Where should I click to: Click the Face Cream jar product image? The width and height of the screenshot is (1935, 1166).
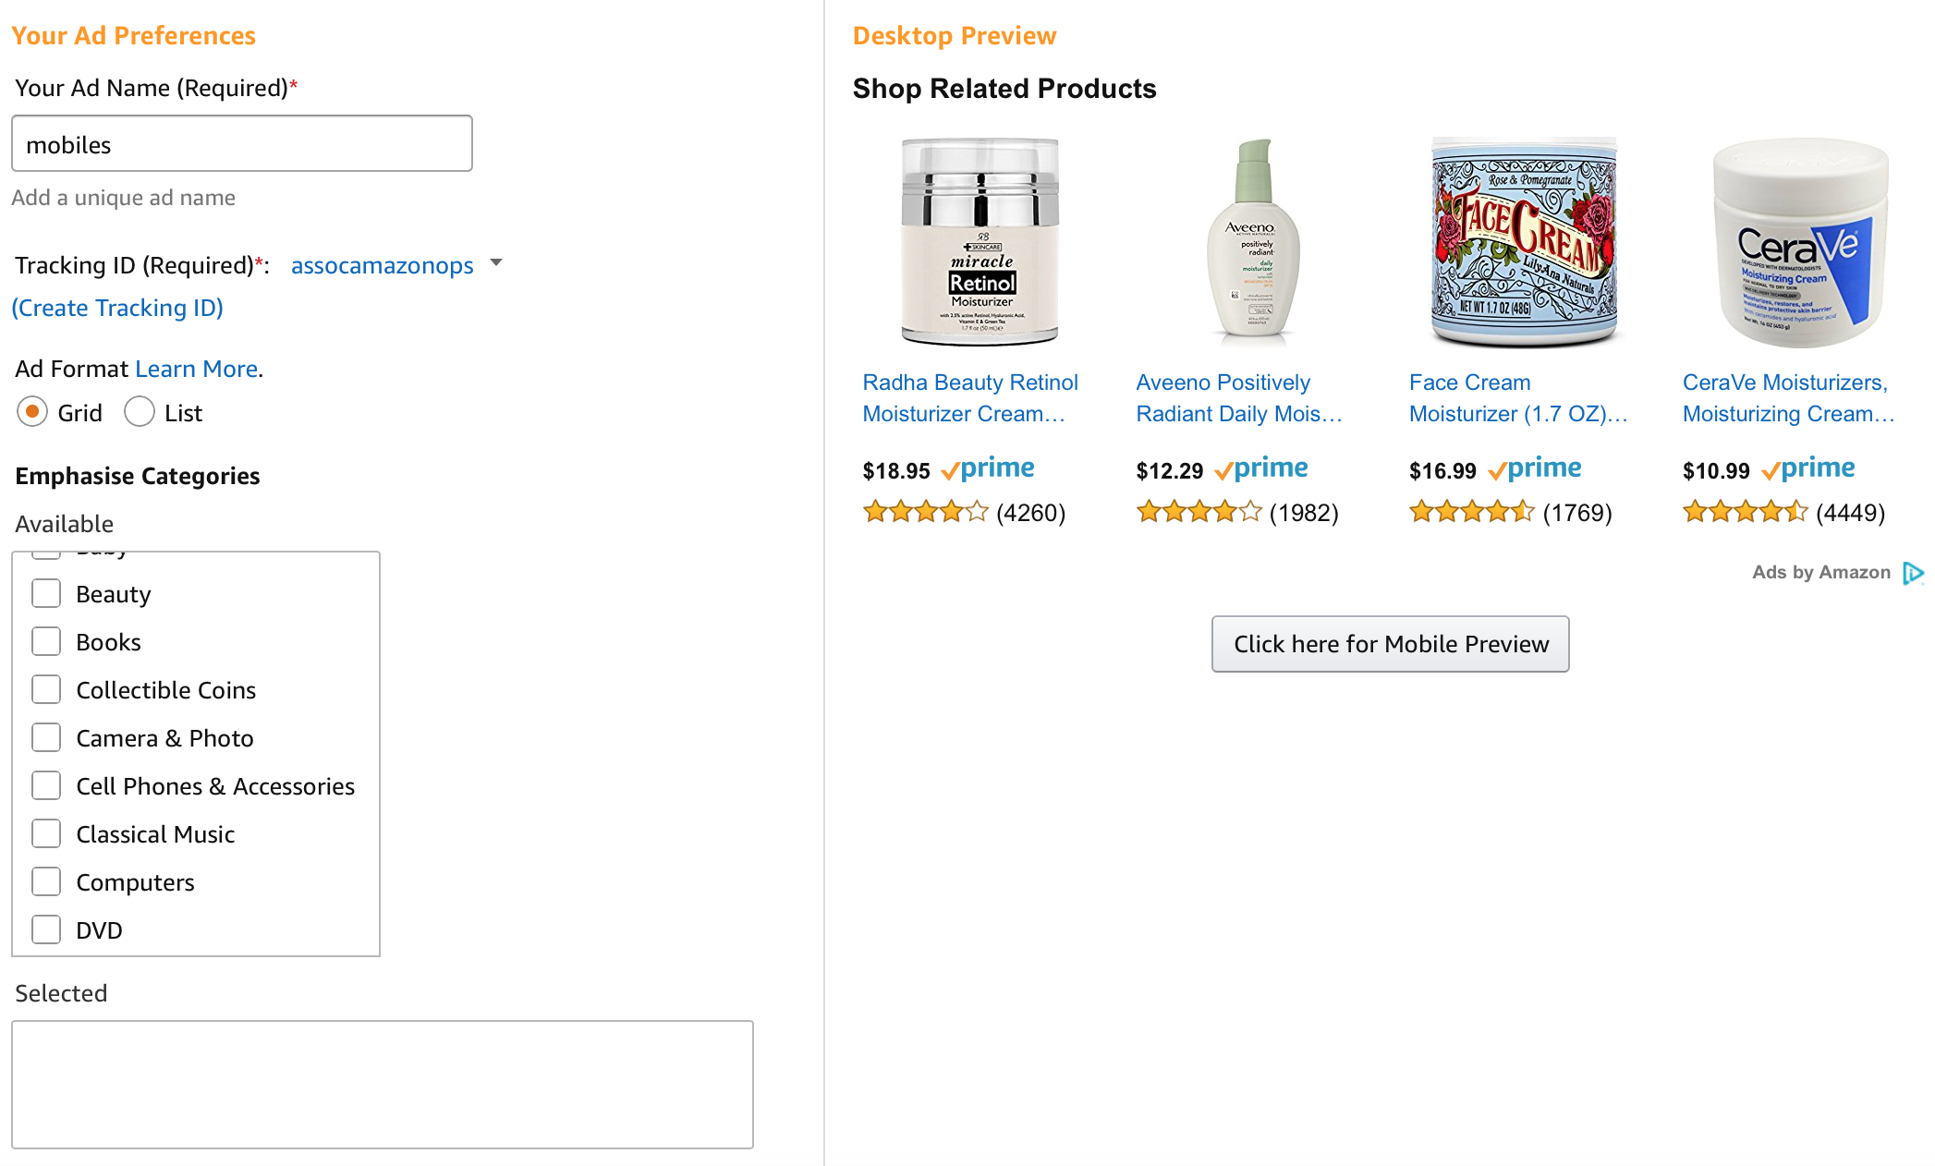1524,241
